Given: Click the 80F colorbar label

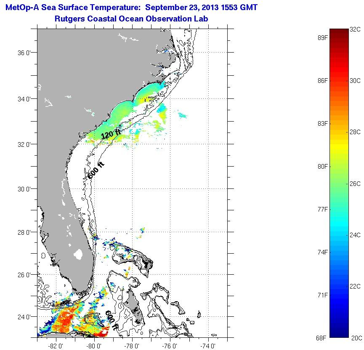Looking at the screenshot, I should tap(323, 167).
